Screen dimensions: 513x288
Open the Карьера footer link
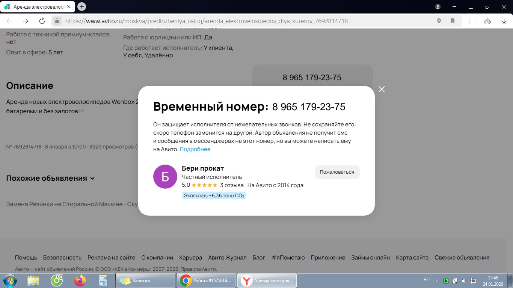coord(190,258)
